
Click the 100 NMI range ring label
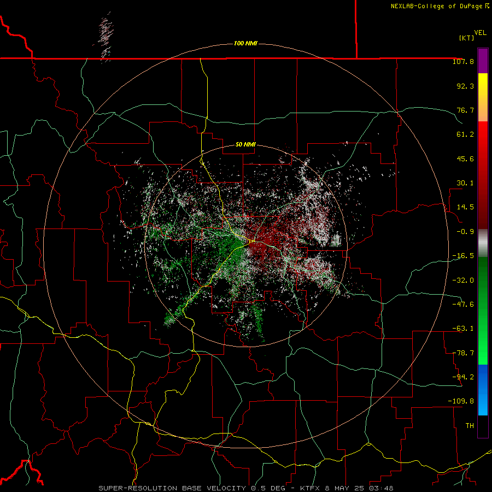(x=245, y=43)
